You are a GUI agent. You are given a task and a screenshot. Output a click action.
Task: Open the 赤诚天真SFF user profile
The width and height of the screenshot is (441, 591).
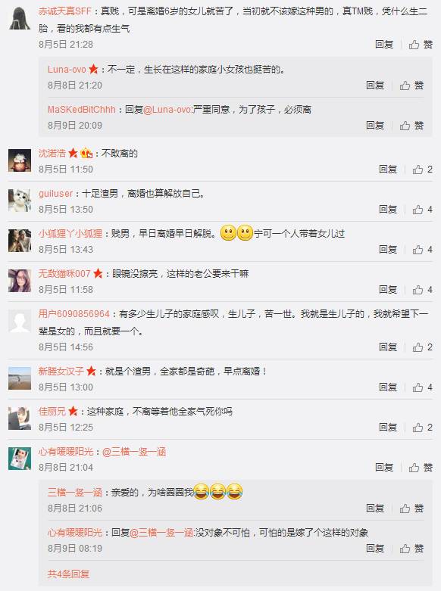[64, 11]
